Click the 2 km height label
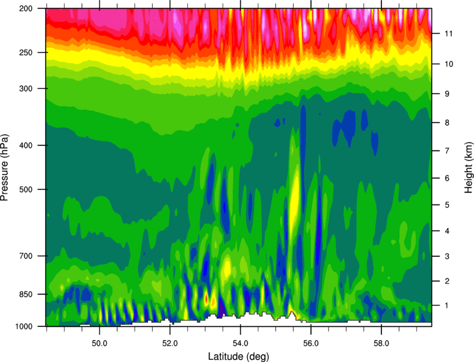 (x=447, y=281)
